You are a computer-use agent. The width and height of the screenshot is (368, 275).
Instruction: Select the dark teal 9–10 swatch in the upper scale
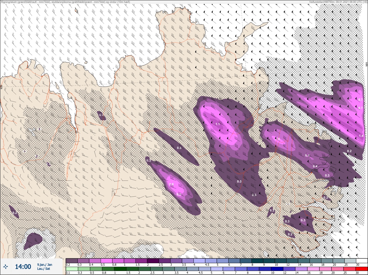pyautogui.click(x=269, y=261)
